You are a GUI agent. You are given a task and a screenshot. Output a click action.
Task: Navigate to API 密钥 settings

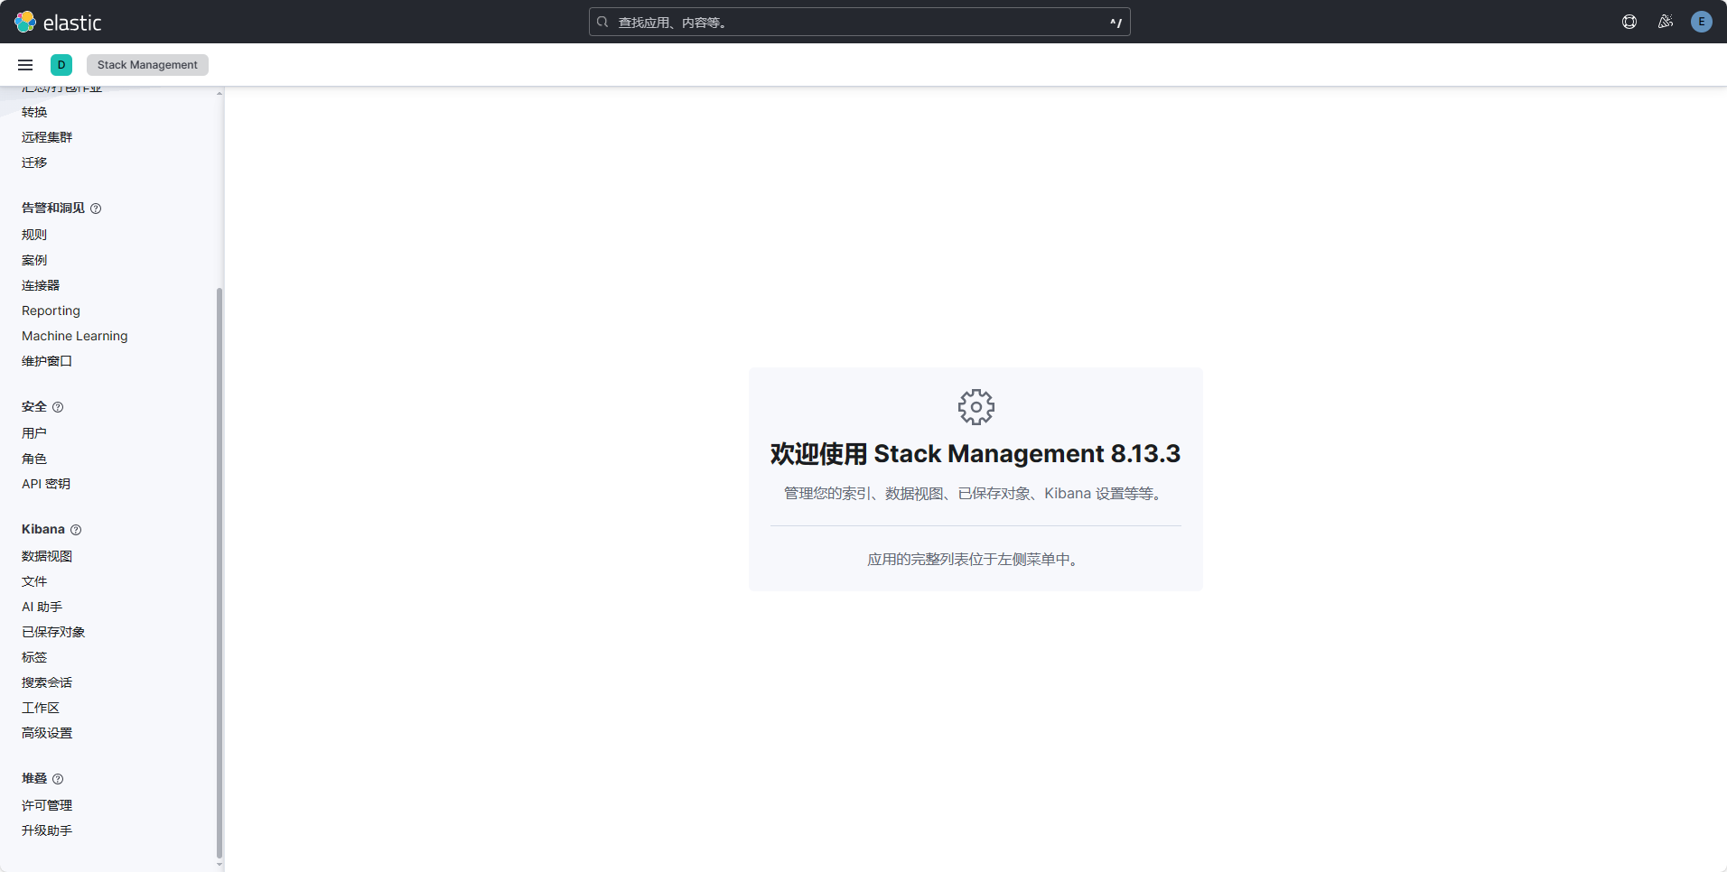46,484
